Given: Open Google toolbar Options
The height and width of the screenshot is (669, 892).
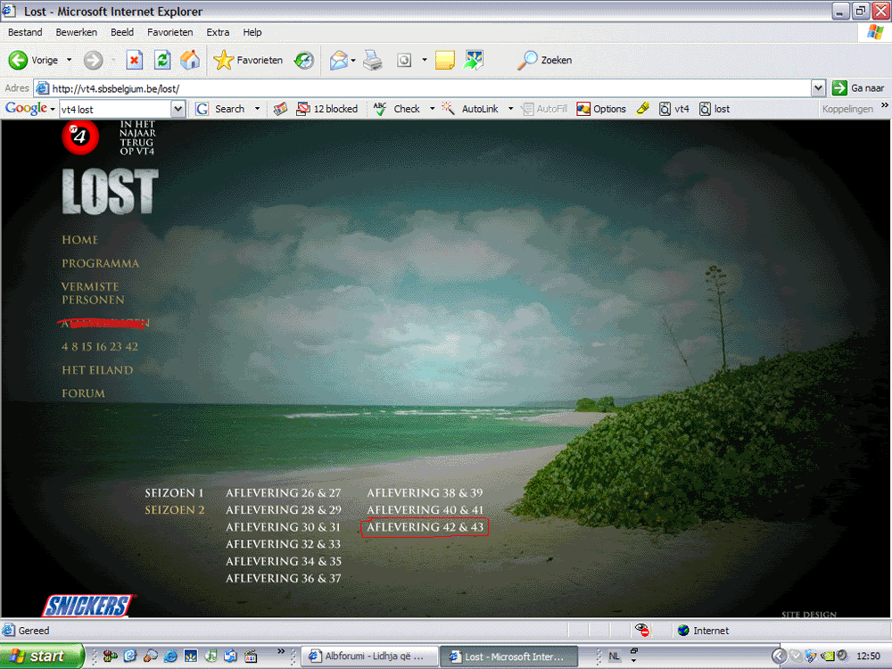Looking at the screenshot, I should 601,109.
